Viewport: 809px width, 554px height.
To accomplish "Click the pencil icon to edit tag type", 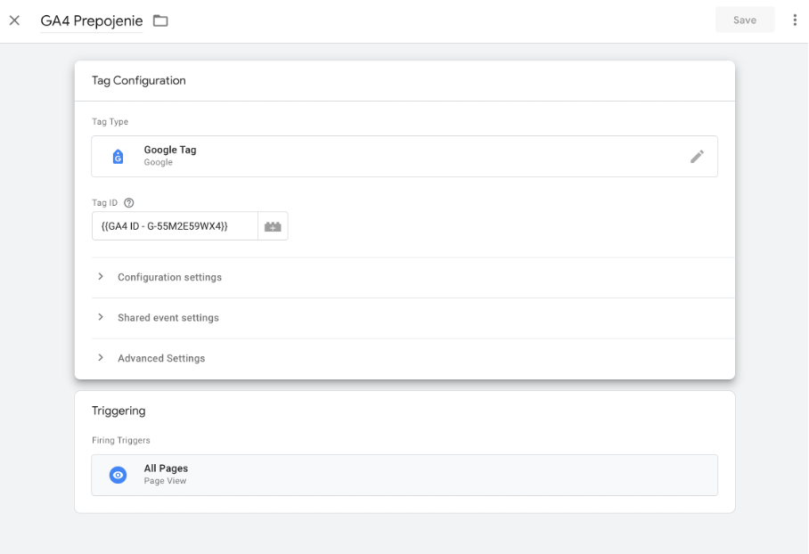I will pyautogui.click(x=697, y=157).
